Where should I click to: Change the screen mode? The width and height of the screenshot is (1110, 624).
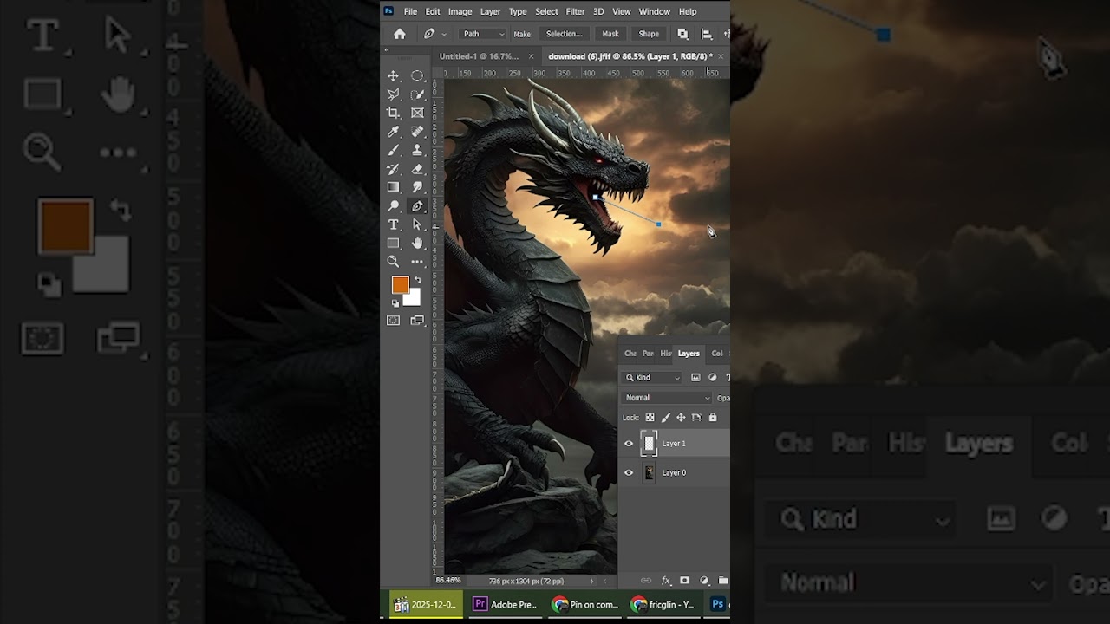pos(417,321)
